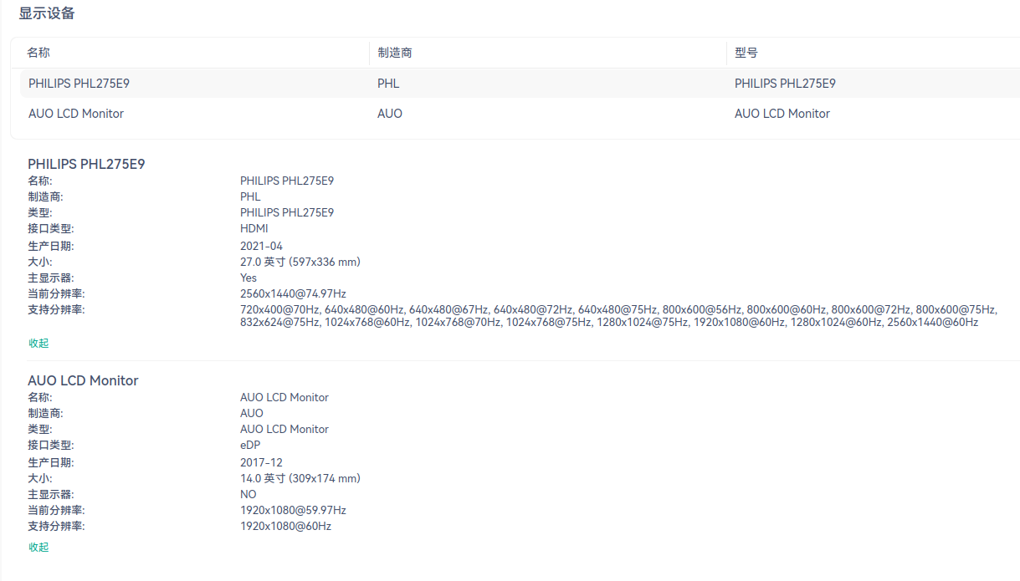
Task: Click the NO primary display value
Action: tap(249, 494)
